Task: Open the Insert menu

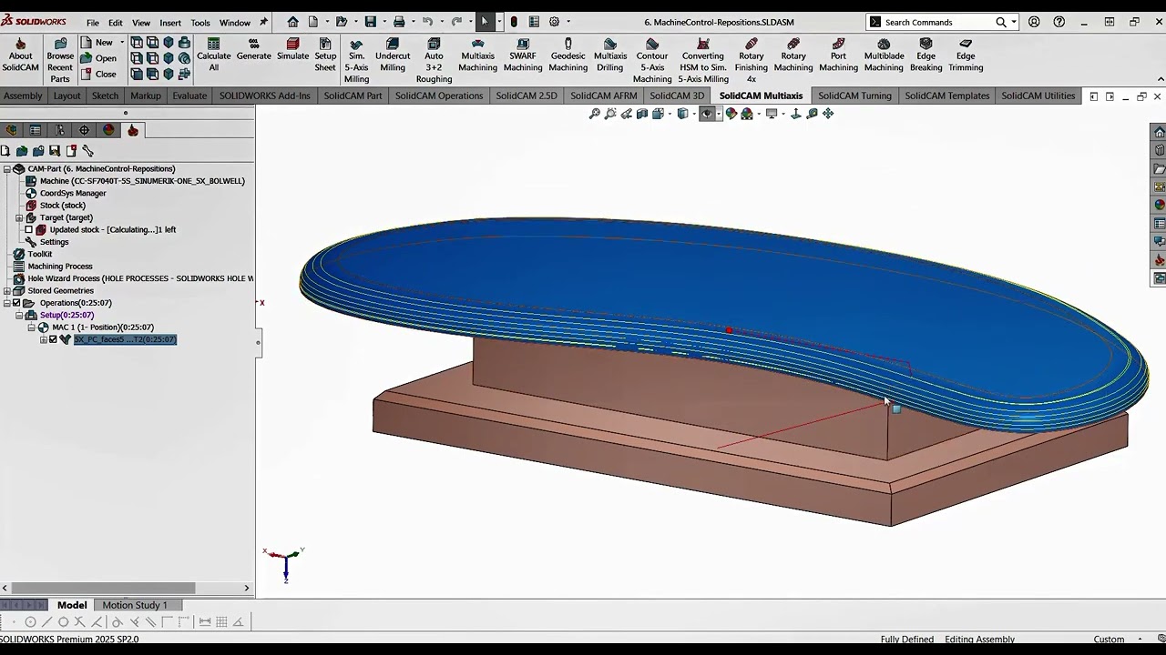Action: click(170, 23)
